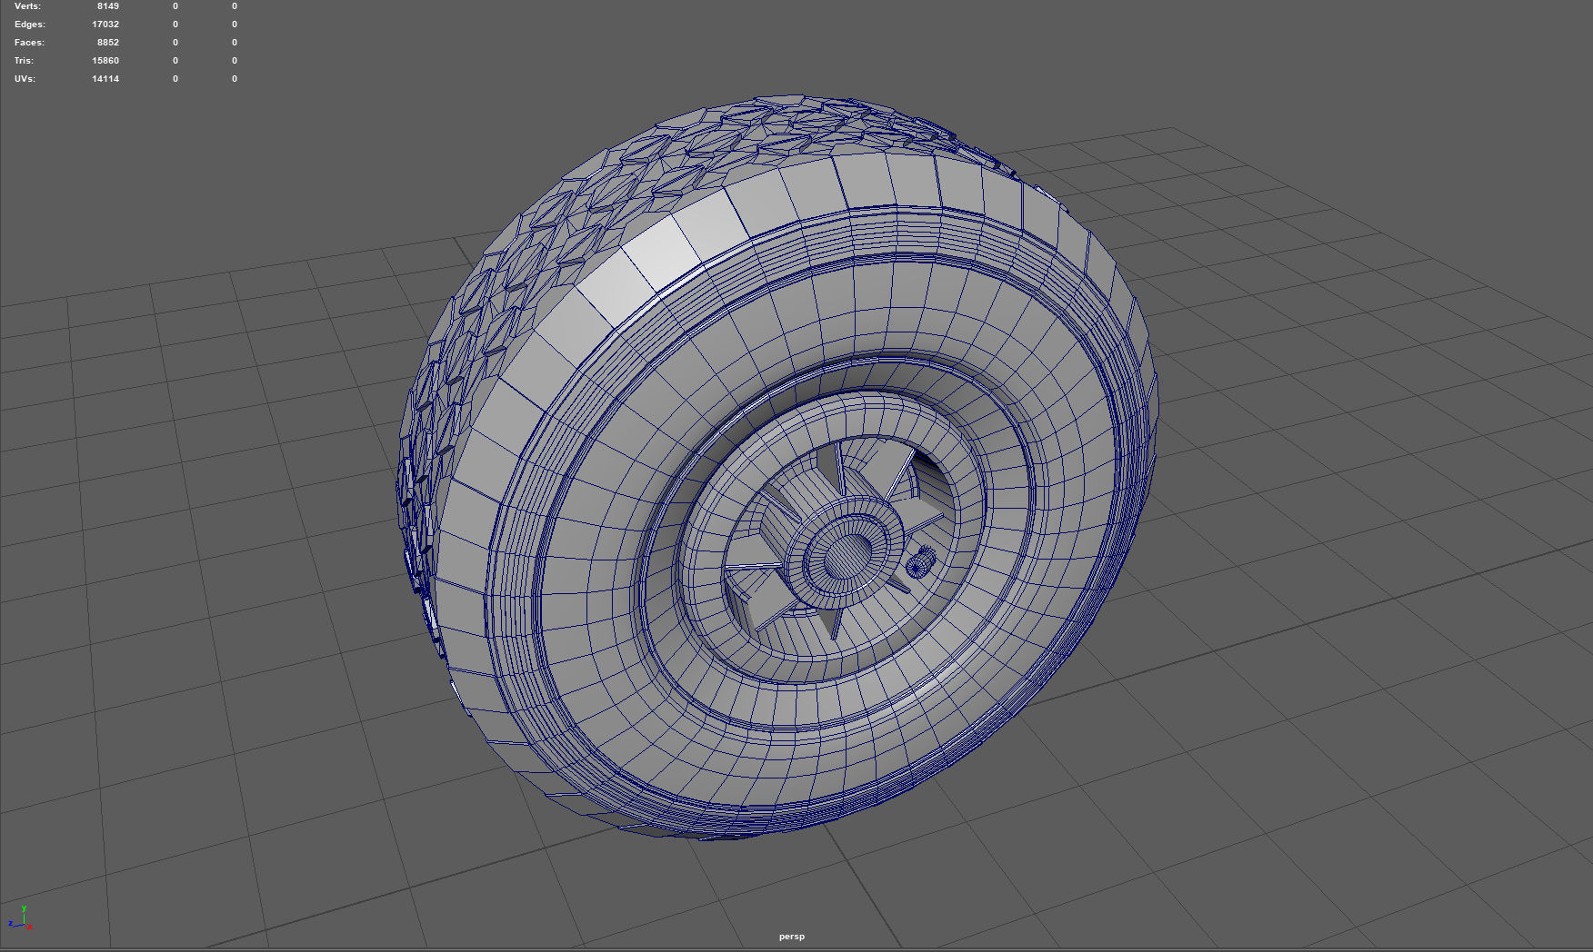Click the face count value 8852

tap(108, 43)
